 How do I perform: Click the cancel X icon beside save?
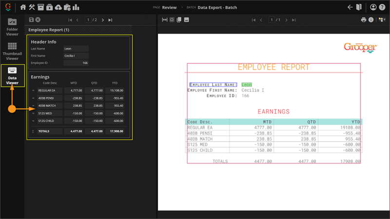point(38,20)
